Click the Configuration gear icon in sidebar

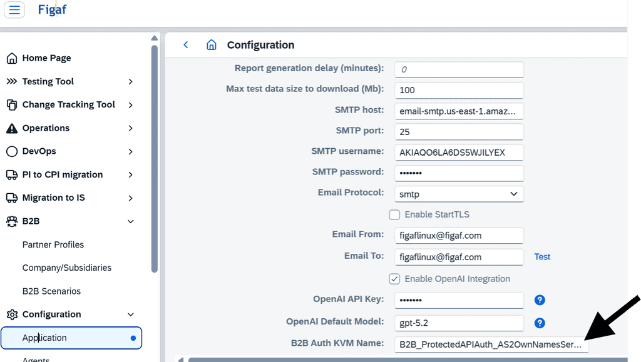click(12, 314)
